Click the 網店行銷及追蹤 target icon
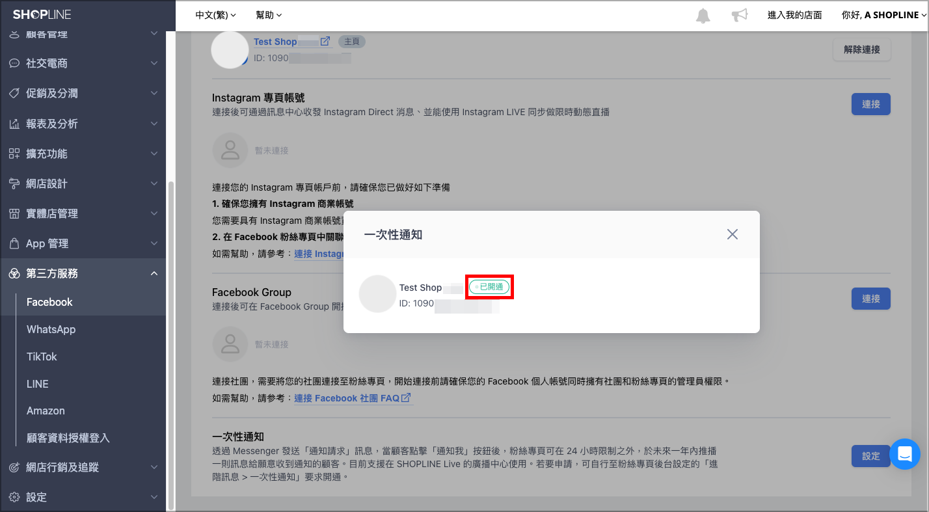The height and width of the screenshot is (512, 929). coord(14,467)
